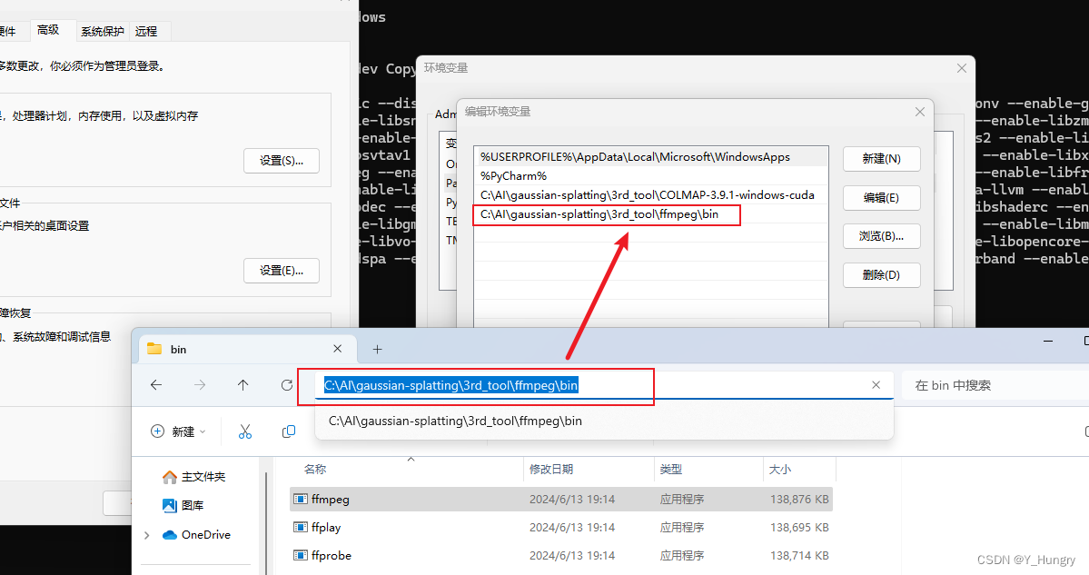Click ffprobe size cell 138,714 KB
Screen dimensions: 1089x575
(799, 556)
